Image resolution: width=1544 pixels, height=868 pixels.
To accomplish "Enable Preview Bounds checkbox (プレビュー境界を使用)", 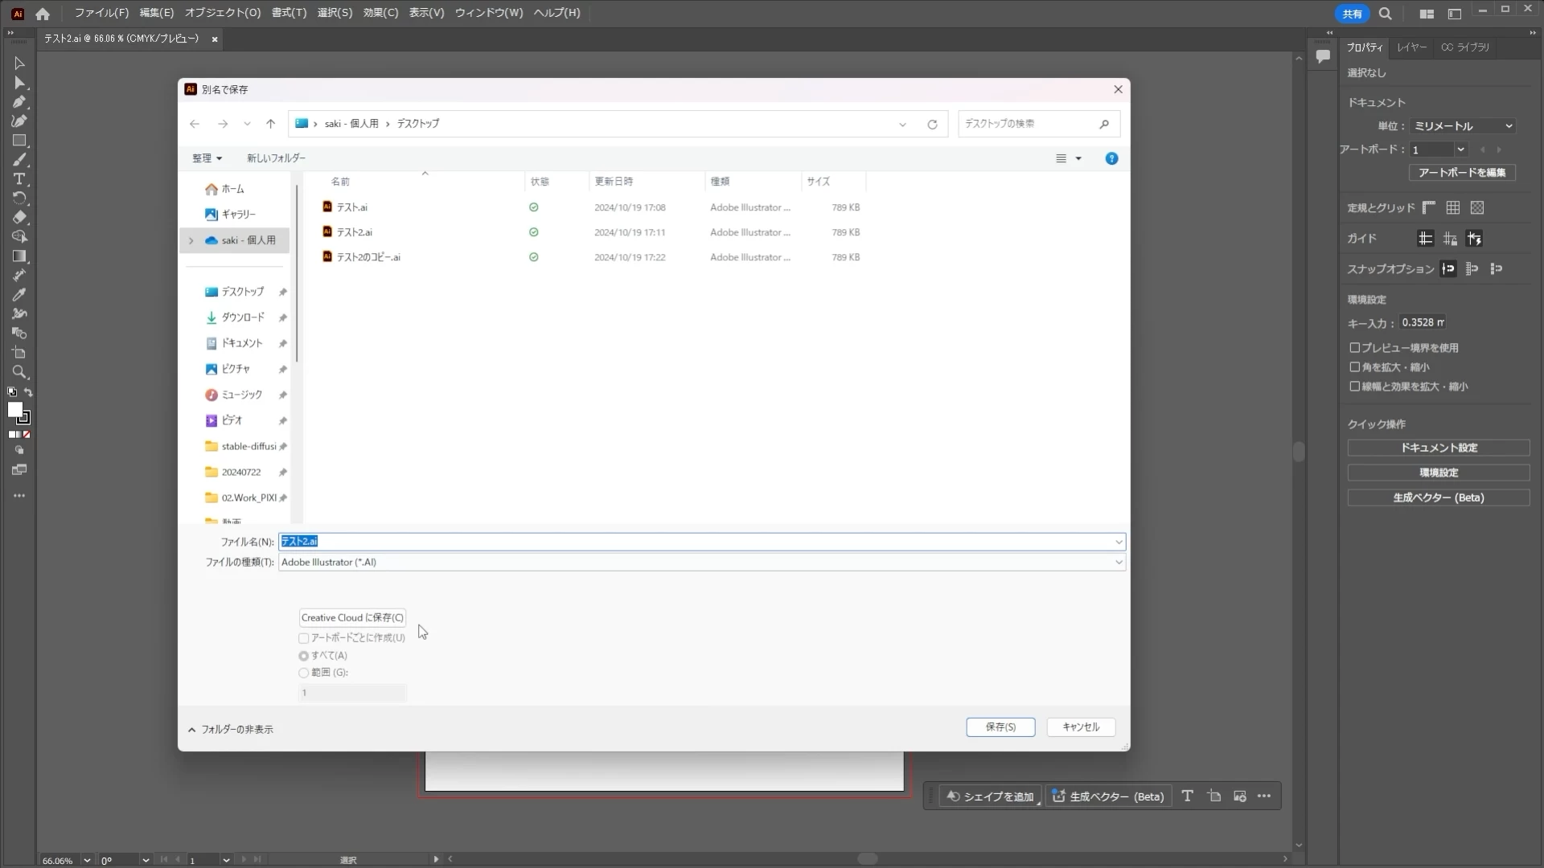I will tap(1355, 348).
